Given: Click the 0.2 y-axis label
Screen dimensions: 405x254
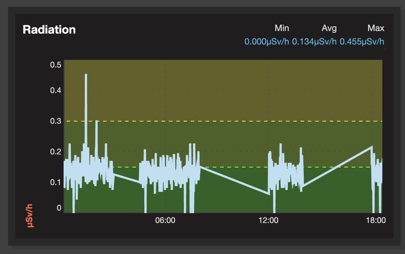Looking at the screenshot, I should 56,151.
